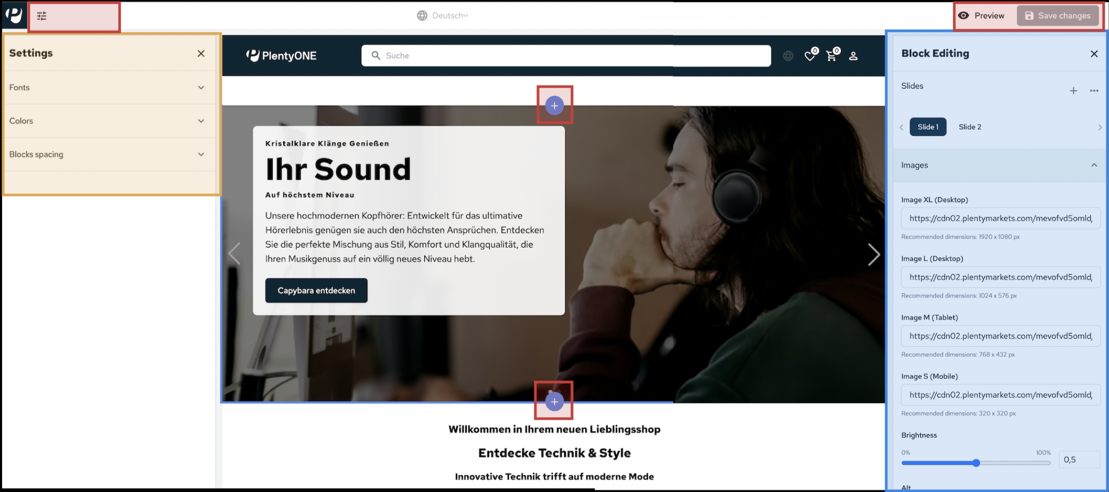This screenshot has height=492, width=1109.
Task: Click the user account icon
Action: point(853,56)
